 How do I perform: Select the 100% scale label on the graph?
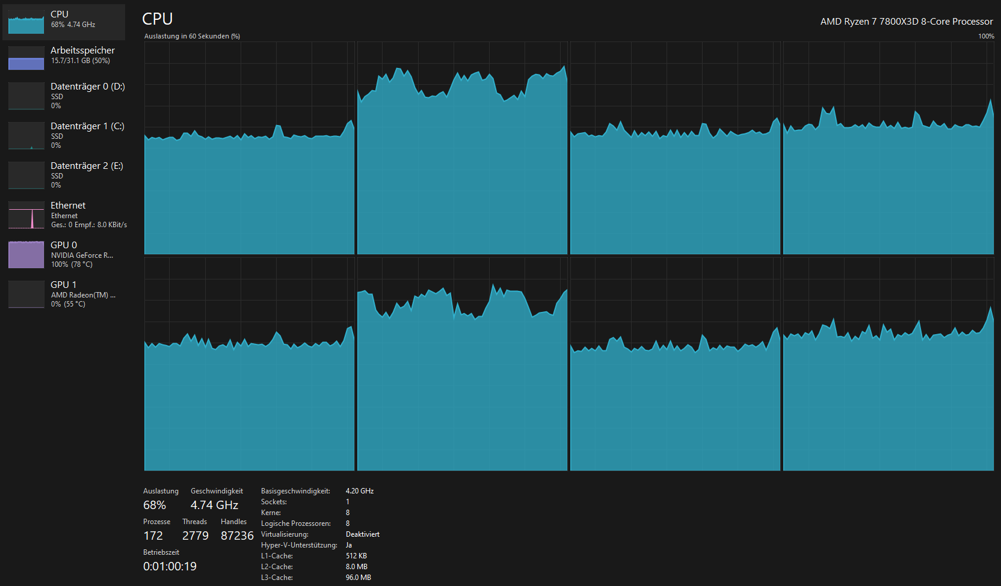[986, 36]
